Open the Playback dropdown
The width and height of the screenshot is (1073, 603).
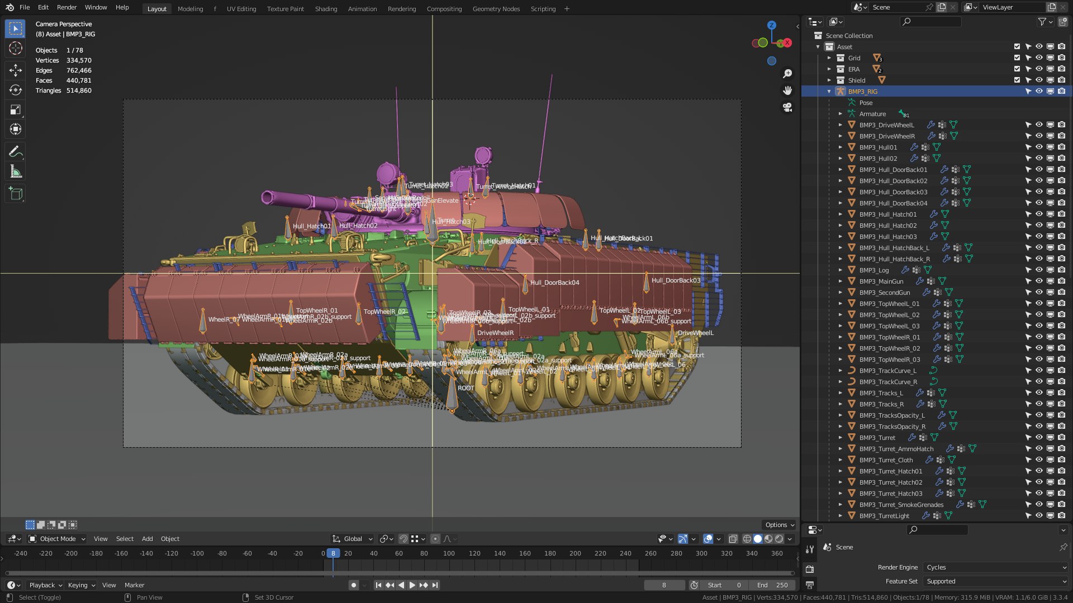(x=45, y=585)
